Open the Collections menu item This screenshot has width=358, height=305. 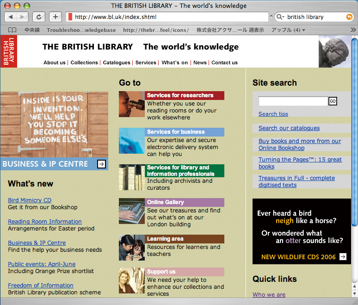tap(84, 62)
